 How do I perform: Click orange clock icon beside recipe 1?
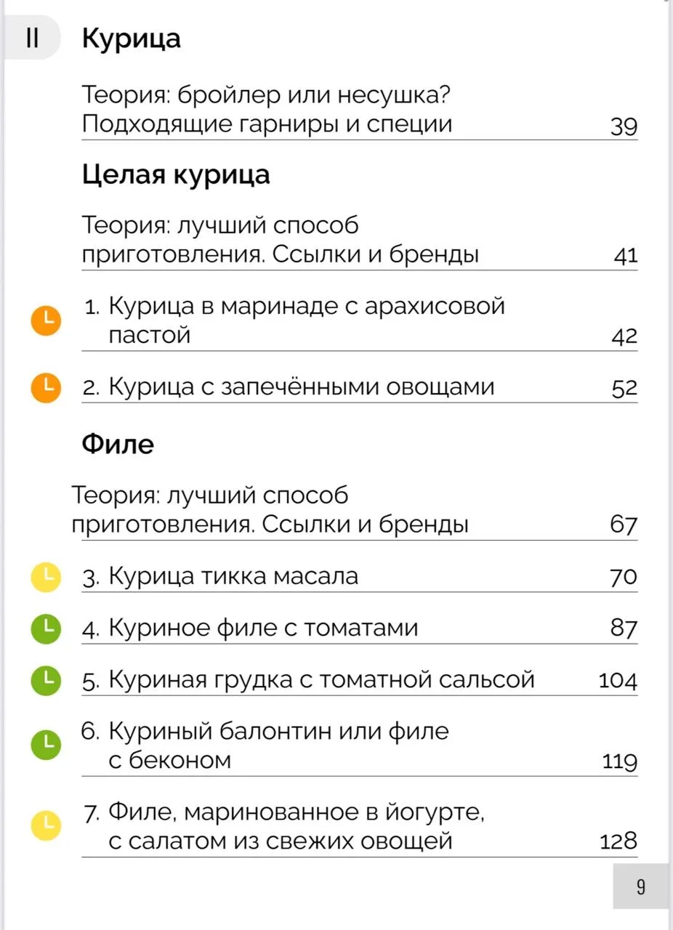point(44,320)
